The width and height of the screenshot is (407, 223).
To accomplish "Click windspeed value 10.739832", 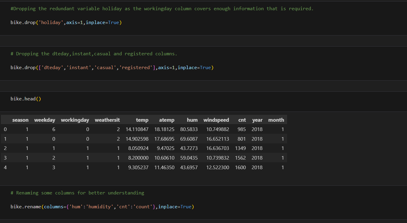I will (217, 158).
